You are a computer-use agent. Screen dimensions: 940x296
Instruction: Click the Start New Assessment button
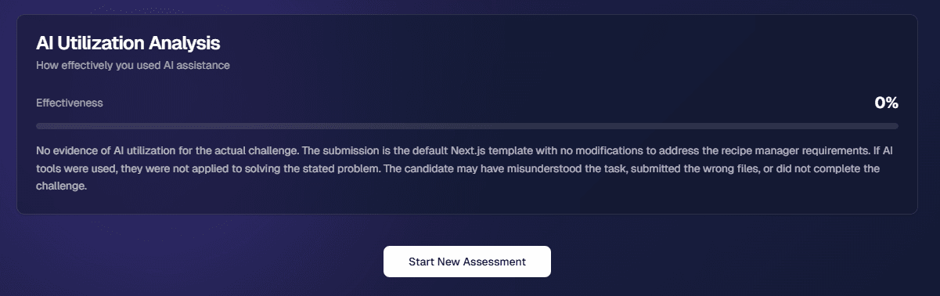tap(467, 262)
